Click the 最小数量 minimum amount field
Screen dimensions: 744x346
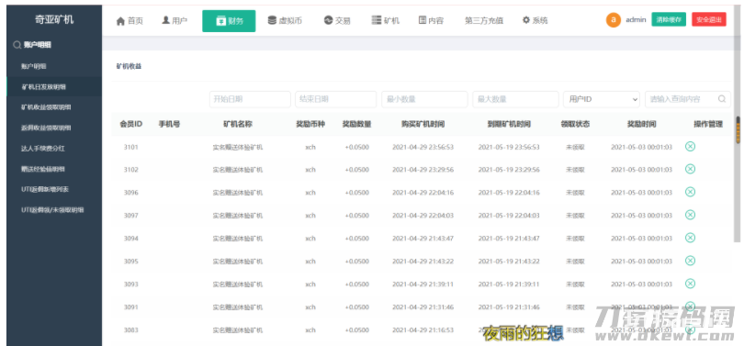pyautogui.click(x=424, y=99)
